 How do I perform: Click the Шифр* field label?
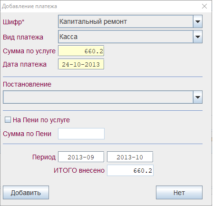(x=14, y=22)
